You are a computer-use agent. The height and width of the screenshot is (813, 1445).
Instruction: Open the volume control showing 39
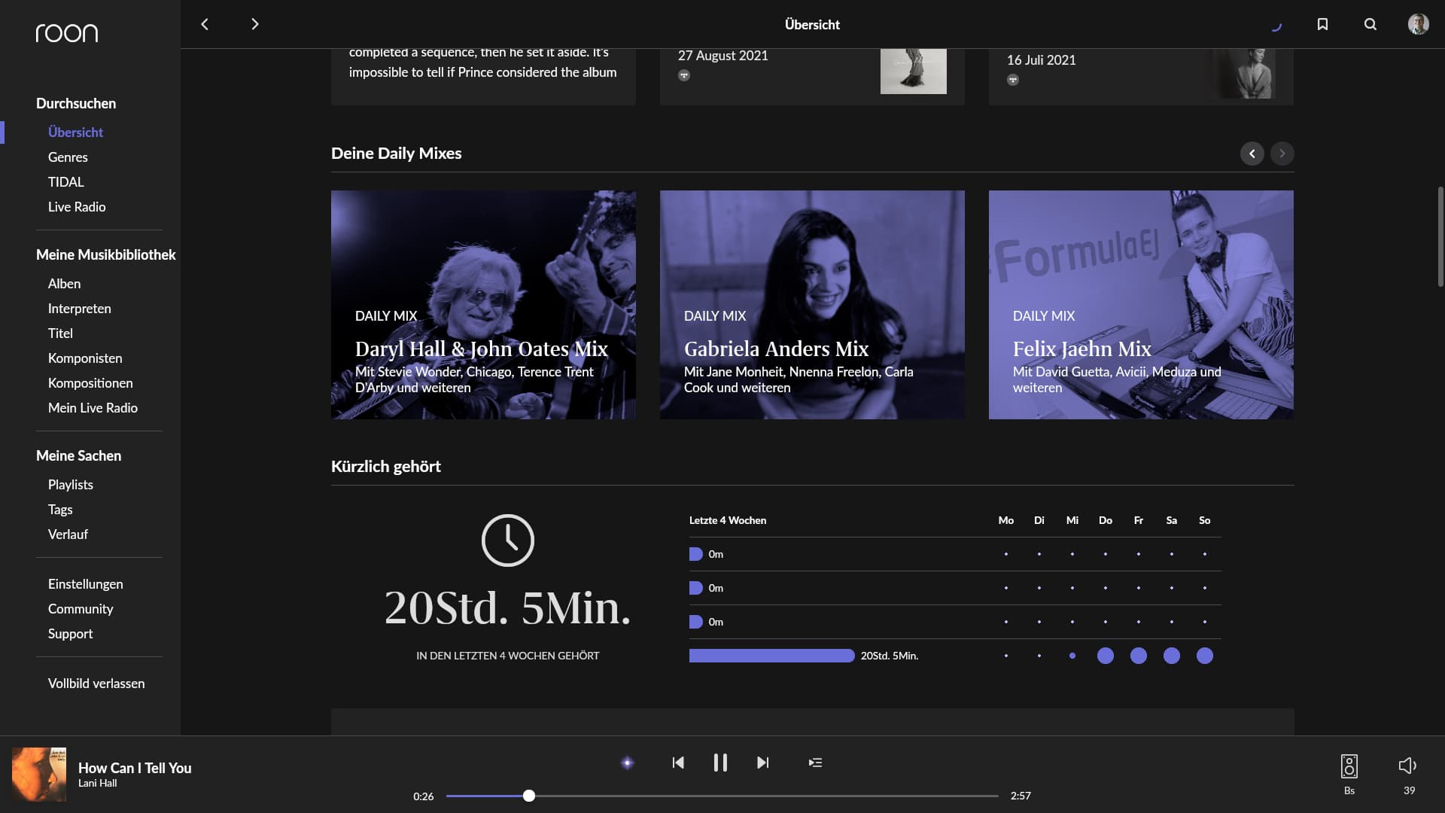pos(1408,766)
